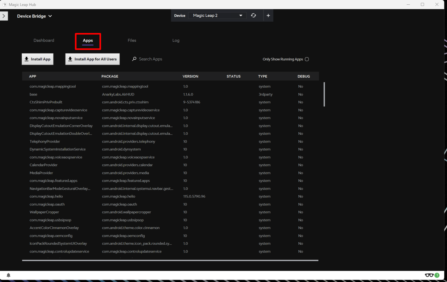The image size is (447, 282).
Task: Select the MediaProvider row
Action: [170, 173]
